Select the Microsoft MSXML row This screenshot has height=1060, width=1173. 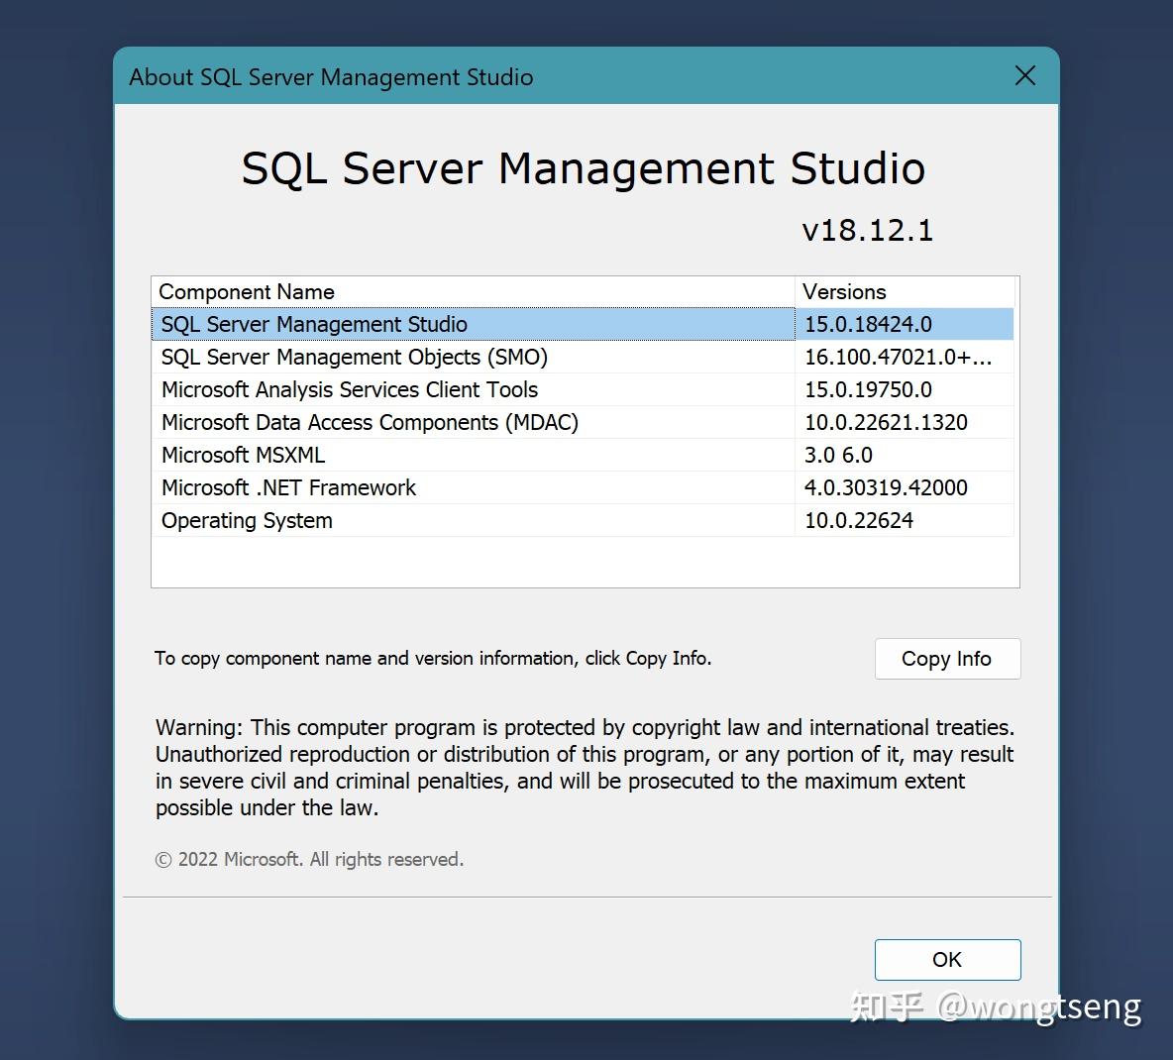pyautogui.click(x=243, y=455)
